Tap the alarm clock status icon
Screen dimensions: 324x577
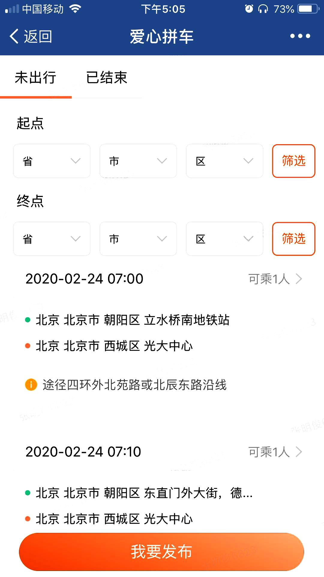(x=249, y=9)
